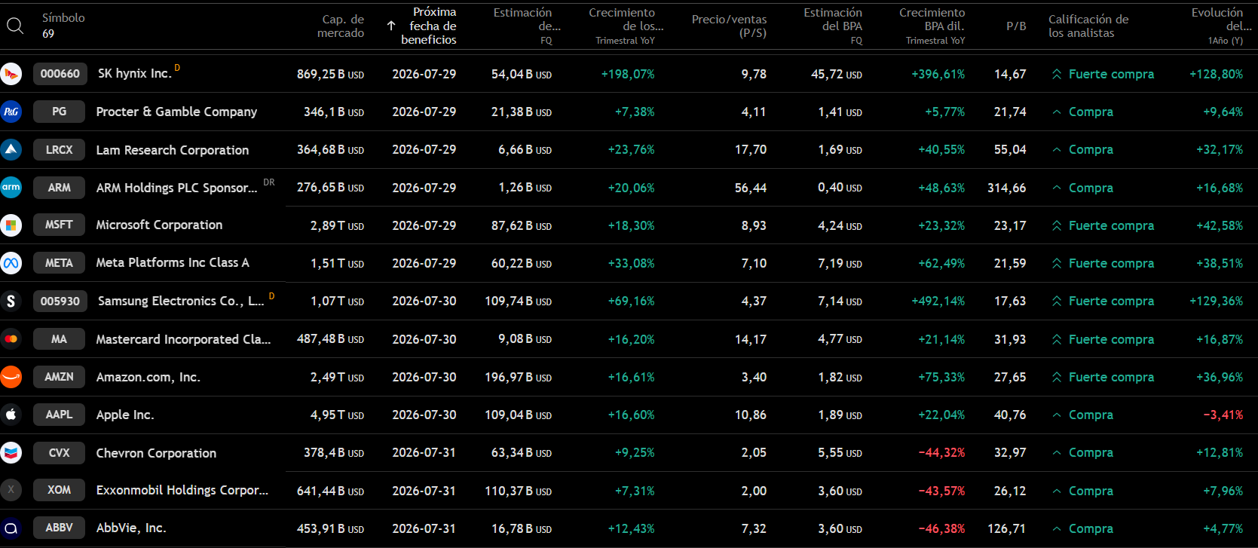Open AbbVie, Inc. company link
The image size is (1258, 548).
131,528
